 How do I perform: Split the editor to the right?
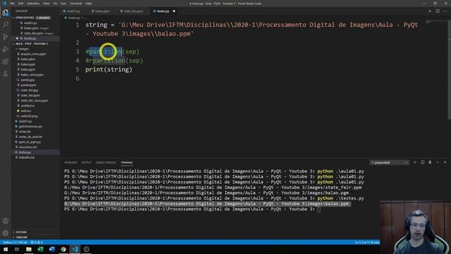click(438, 11)
